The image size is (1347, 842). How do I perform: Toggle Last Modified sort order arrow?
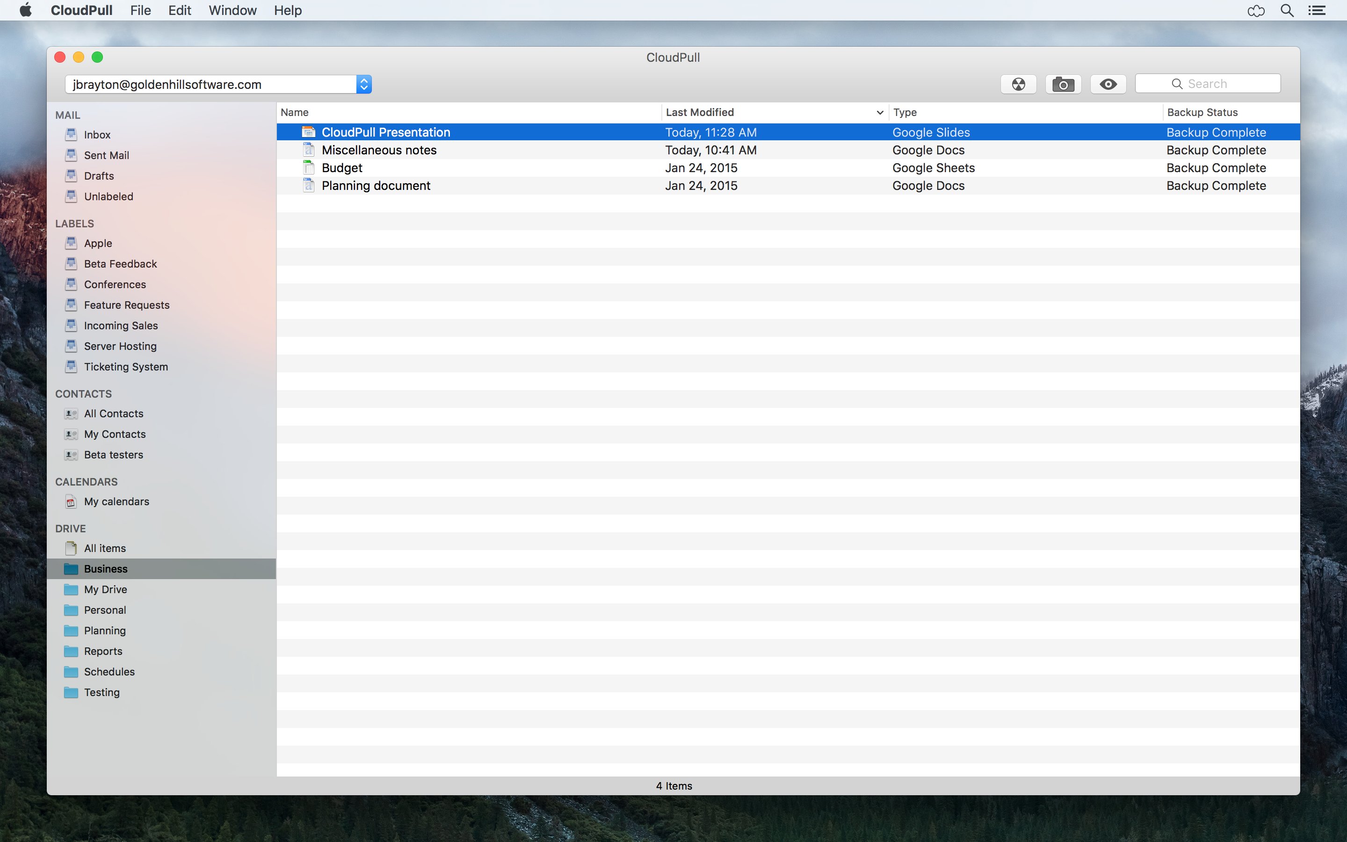tap(879, 112)
